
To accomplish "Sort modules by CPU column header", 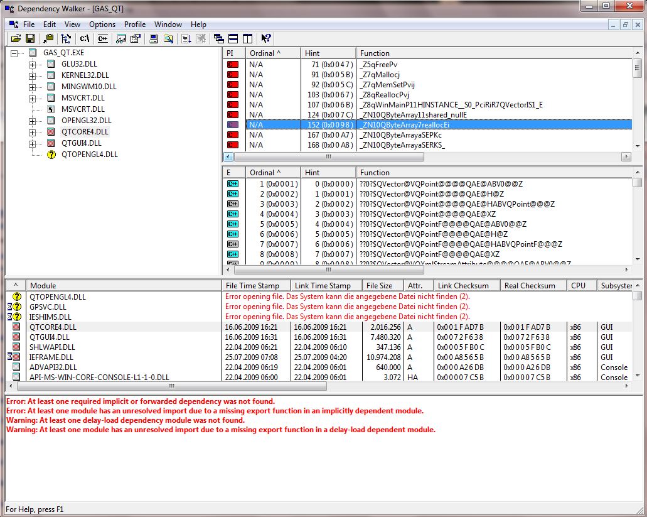I will pos(581,286).
